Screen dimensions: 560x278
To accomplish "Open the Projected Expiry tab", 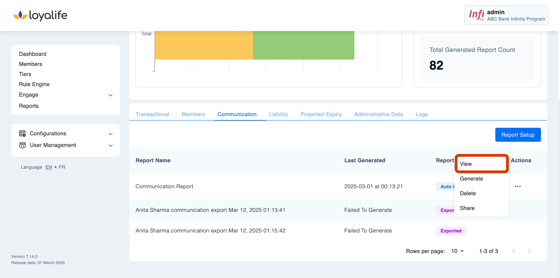I will pos(321,114).
